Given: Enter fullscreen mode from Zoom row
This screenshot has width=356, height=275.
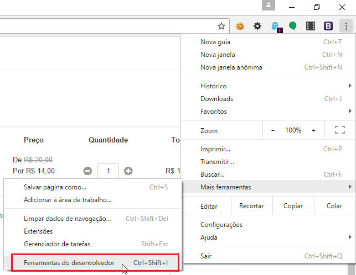Looking at the screenshot, I should point(340,130).
